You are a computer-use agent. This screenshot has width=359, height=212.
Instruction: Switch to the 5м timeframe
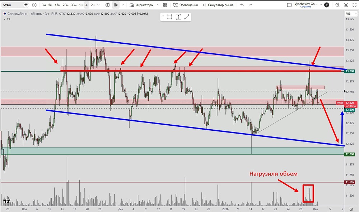(x=50, y=5)
